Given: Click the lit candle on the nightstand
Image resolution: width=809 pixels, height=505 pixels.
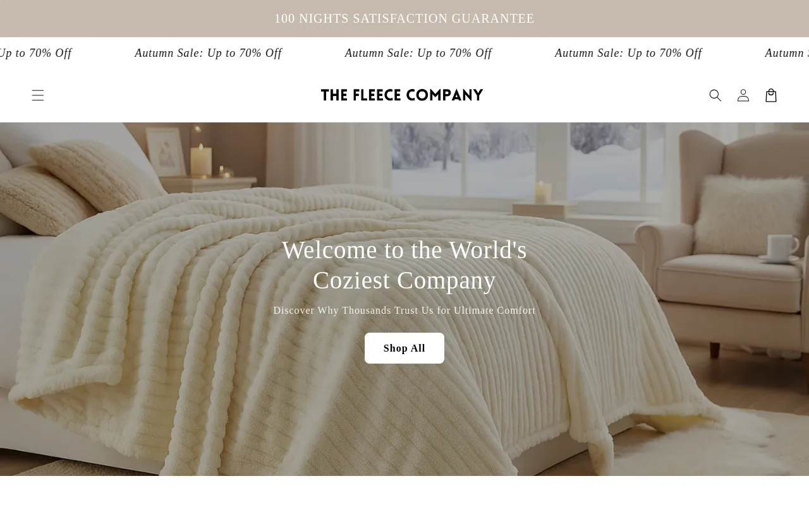Looking at the screenshot, I should pos(201,160).
